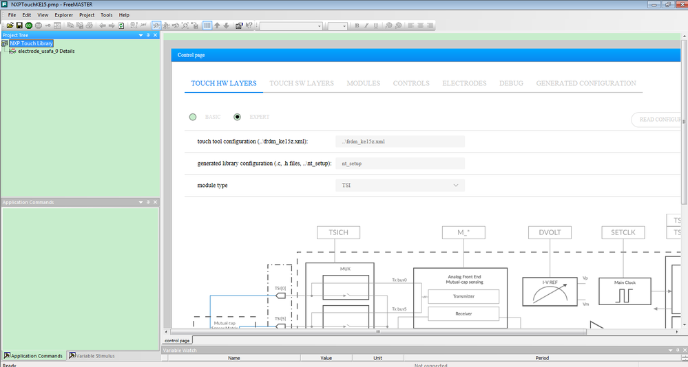Screen dimensions: 688x367
Task: Open the Project menu
Action: click(87, 15)
